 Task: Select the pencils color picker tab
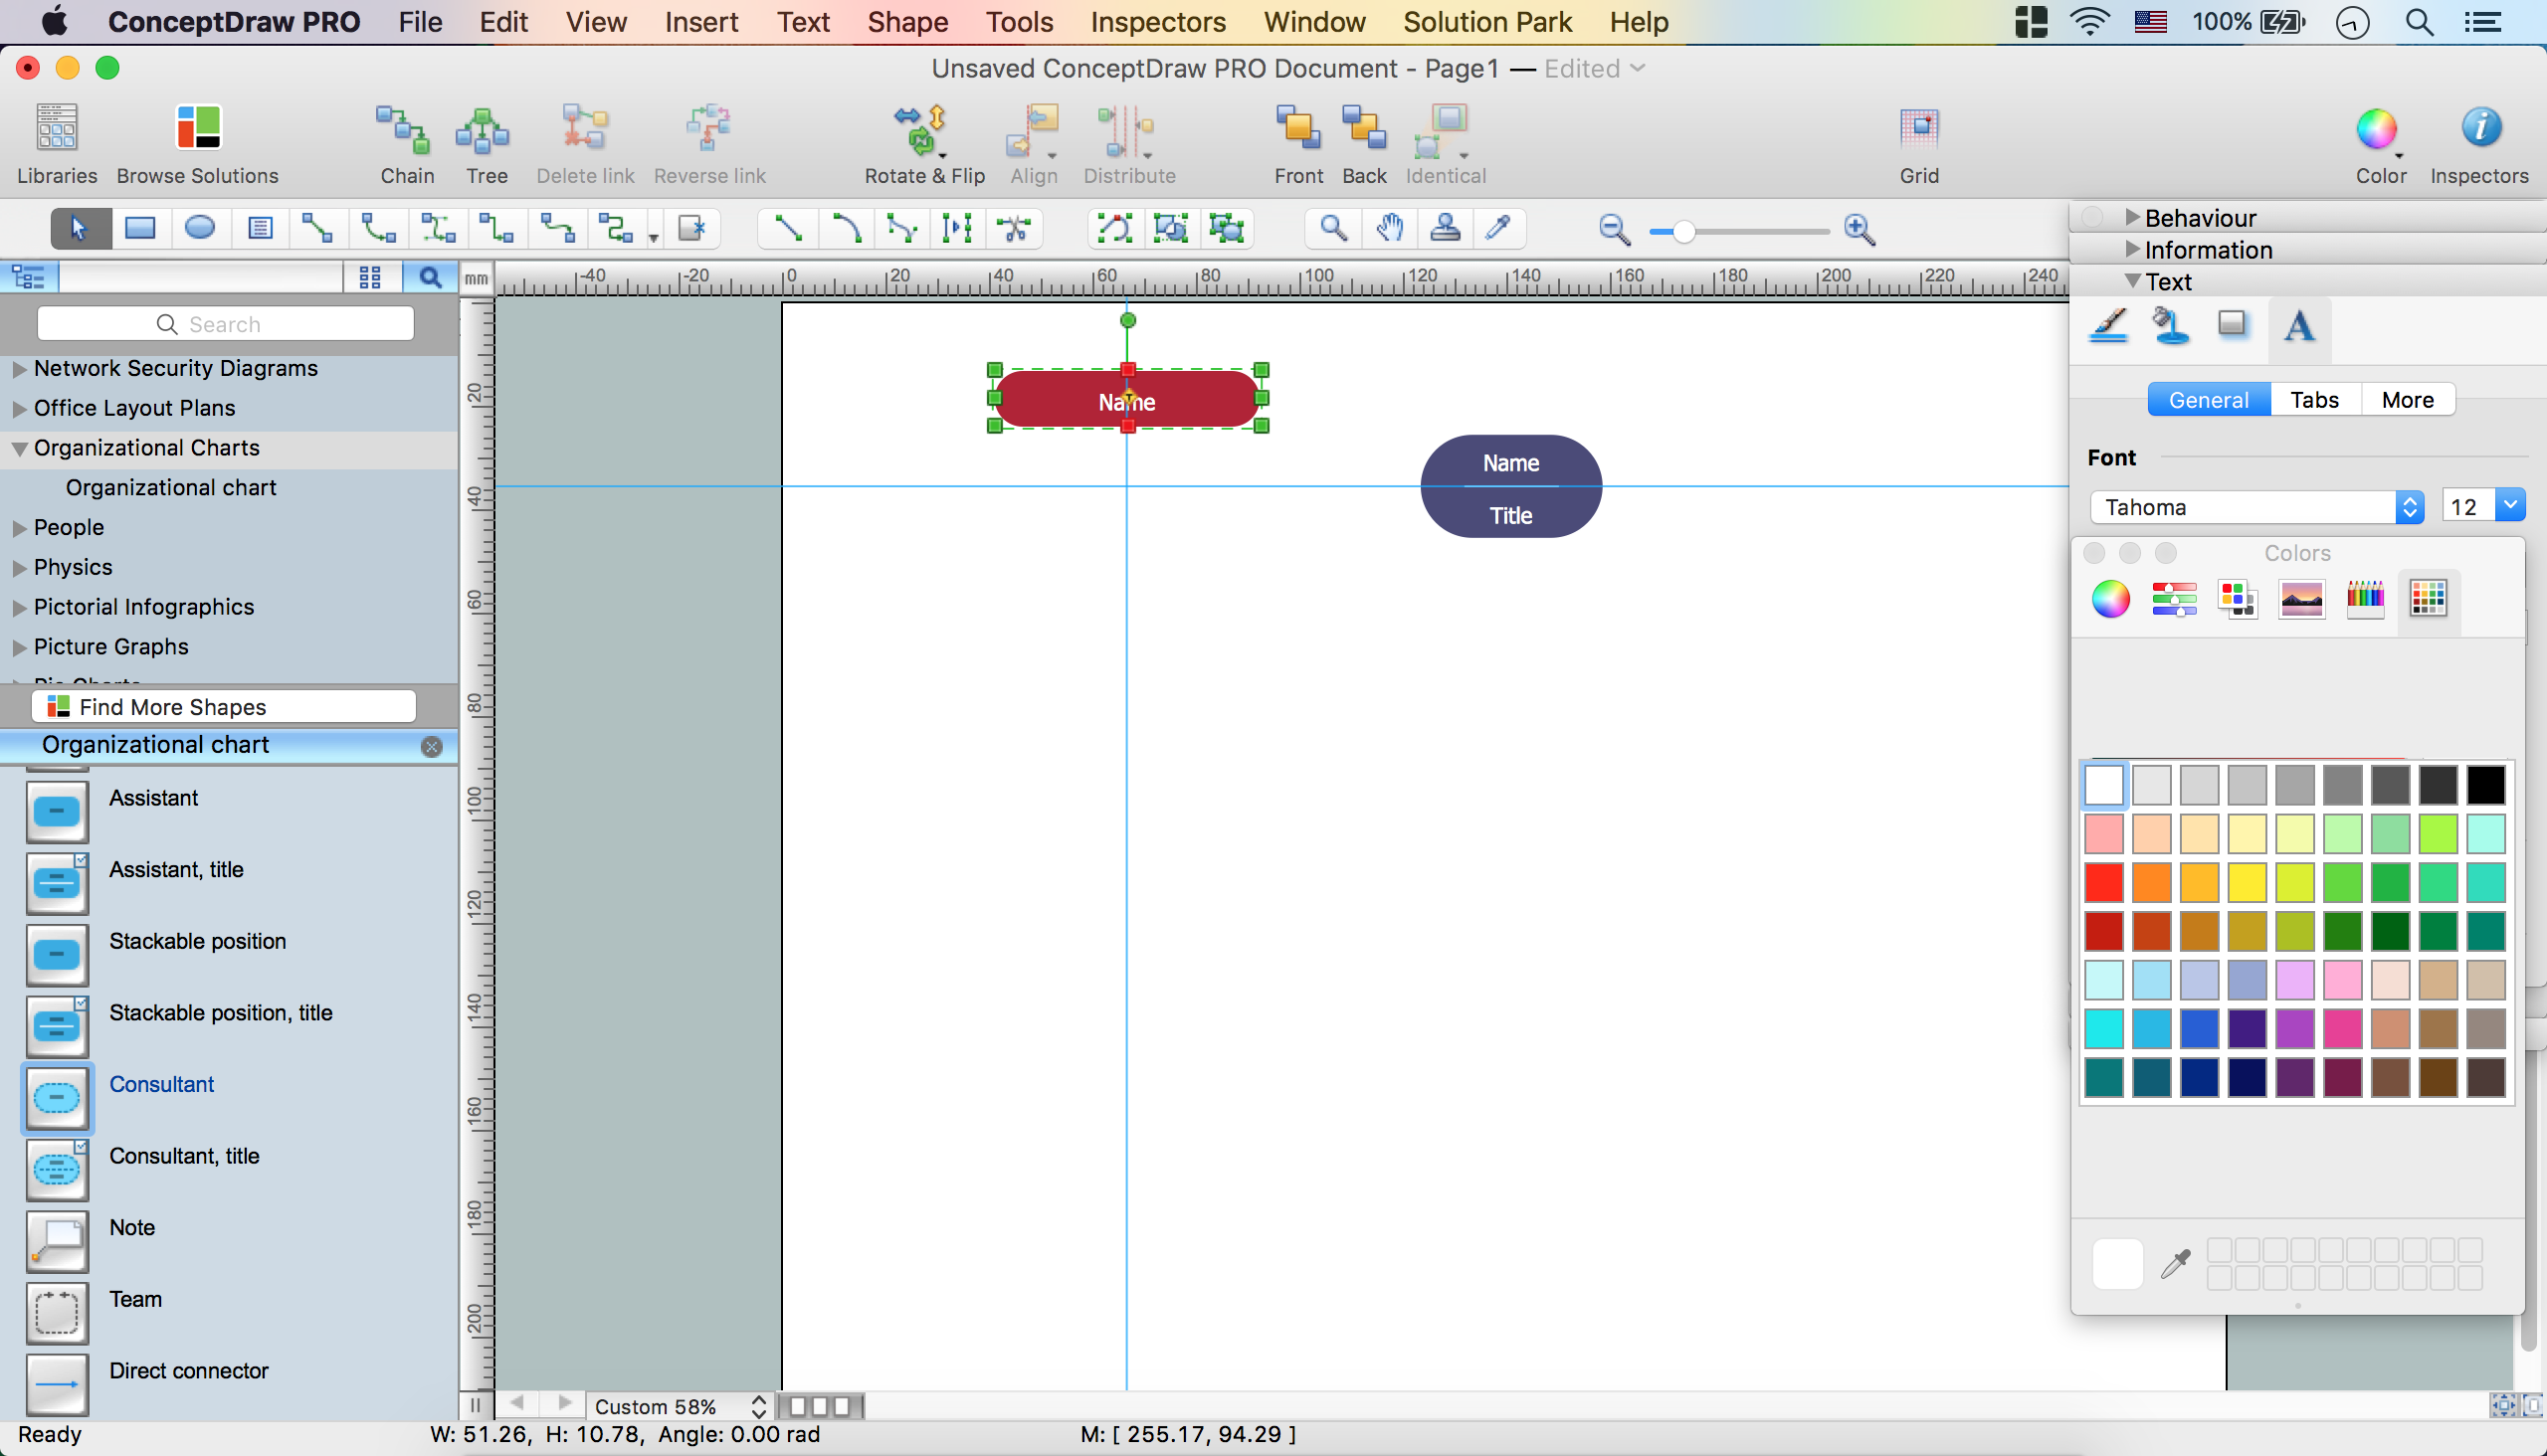(2365, 599)
